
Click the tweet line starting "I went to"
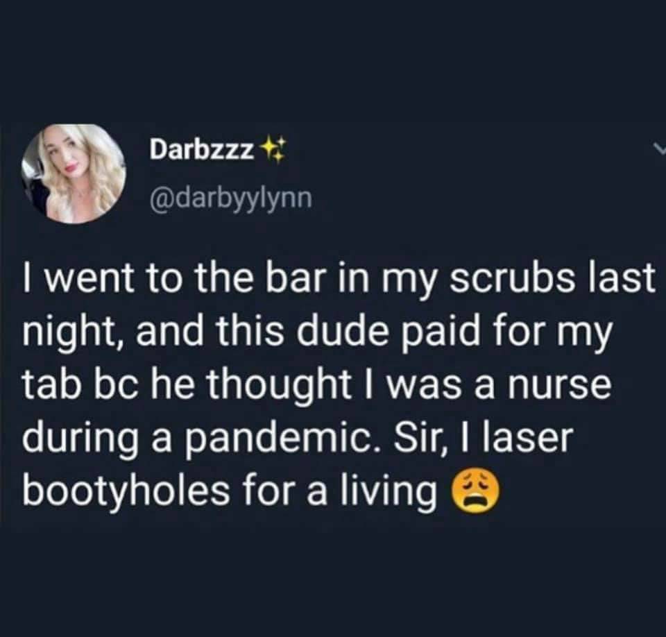click(x=338, y=281)
